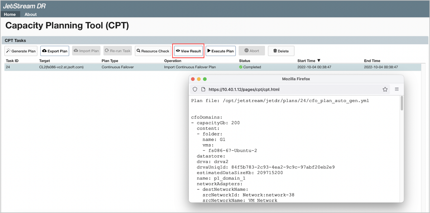
Task: Click the popup window vertical scrollbar
Action: coord(402,103)
